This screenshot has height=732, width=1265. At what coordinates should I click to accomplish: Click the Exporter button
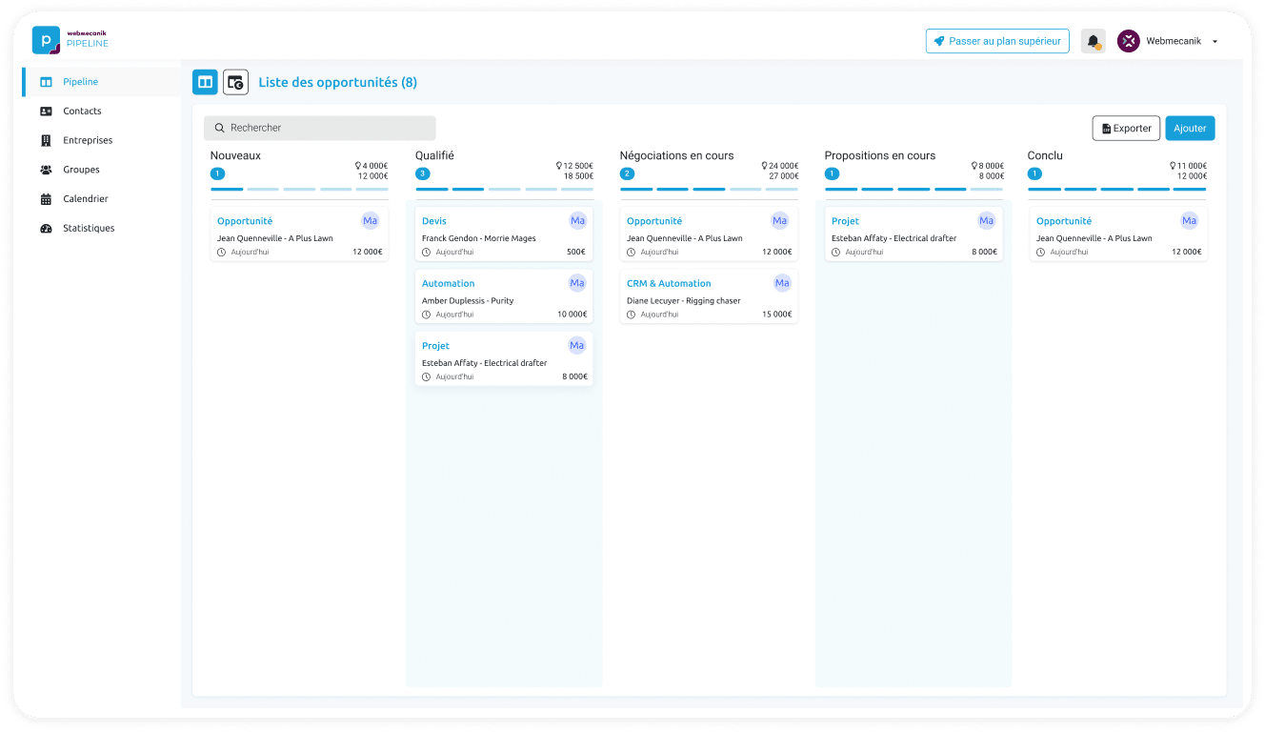coord(1125,129)
